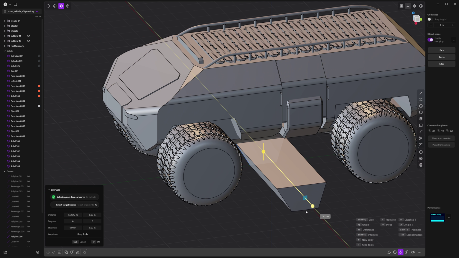Select the YZ construction plane

pos(441,130)
